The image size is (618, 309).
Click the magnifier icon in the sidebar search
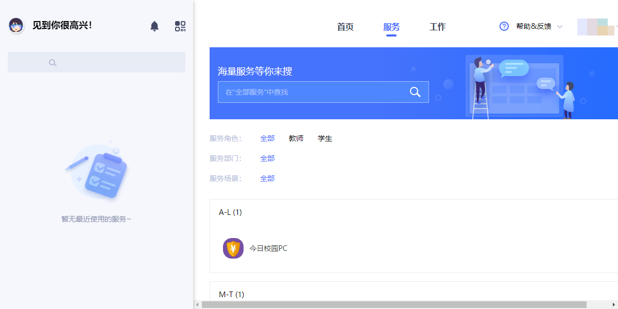pos(53,63)
